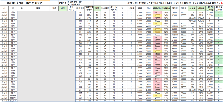Select the 동래구 cell in the 97000 row

click(x=13, y=98)
